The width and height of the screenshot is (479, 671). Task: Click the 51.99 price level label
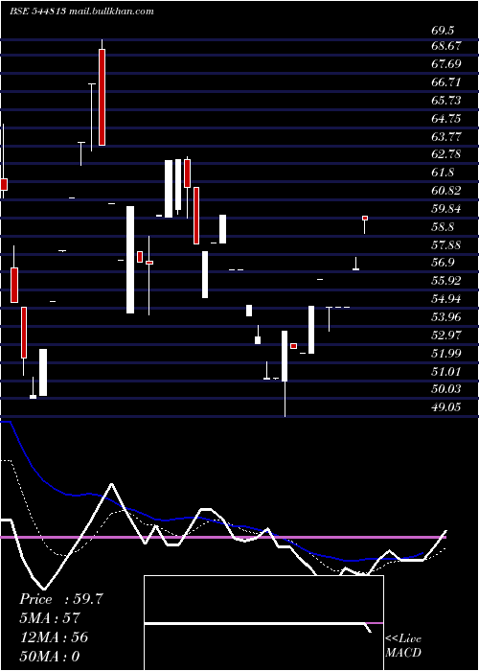[446, 354]
